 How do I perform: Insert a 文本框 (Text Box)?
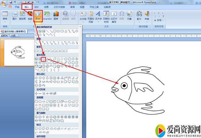[83, 17]
